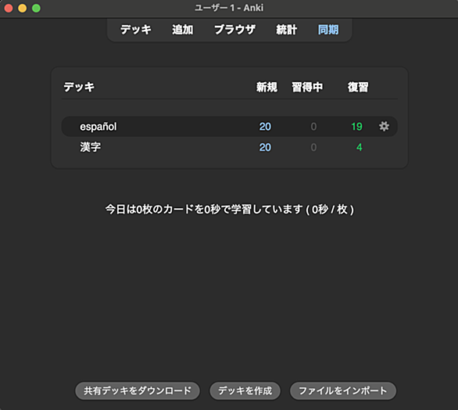This screenshot has width=458, height=410.
Task: Click the デッキを作成 button
Action: (x=245, y=390)
